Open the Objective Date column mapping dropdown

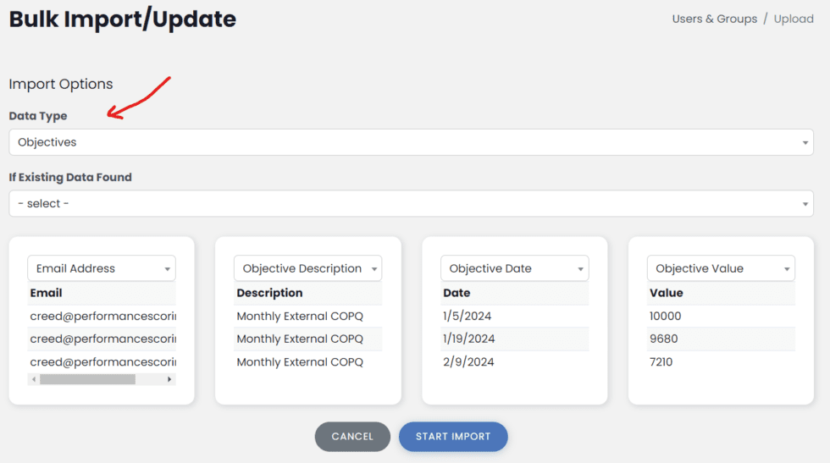click(x=515, y=268)
